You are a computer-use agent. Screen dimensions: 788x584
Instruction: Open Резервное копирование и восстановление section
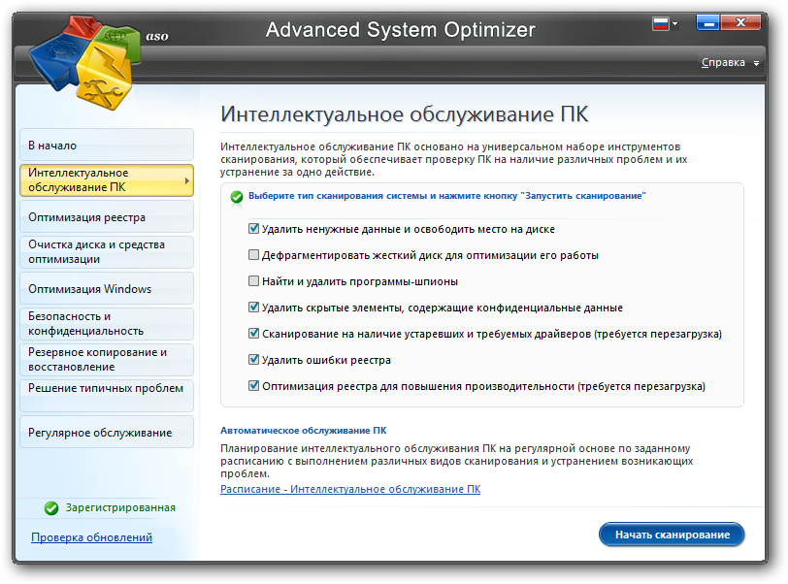pyautogui.click(x=106, y=360)
